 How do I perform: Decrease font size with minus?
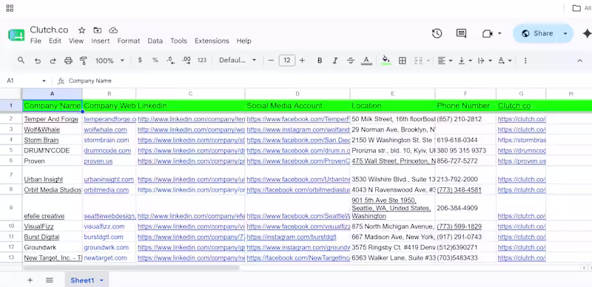(x=271, y=61)
